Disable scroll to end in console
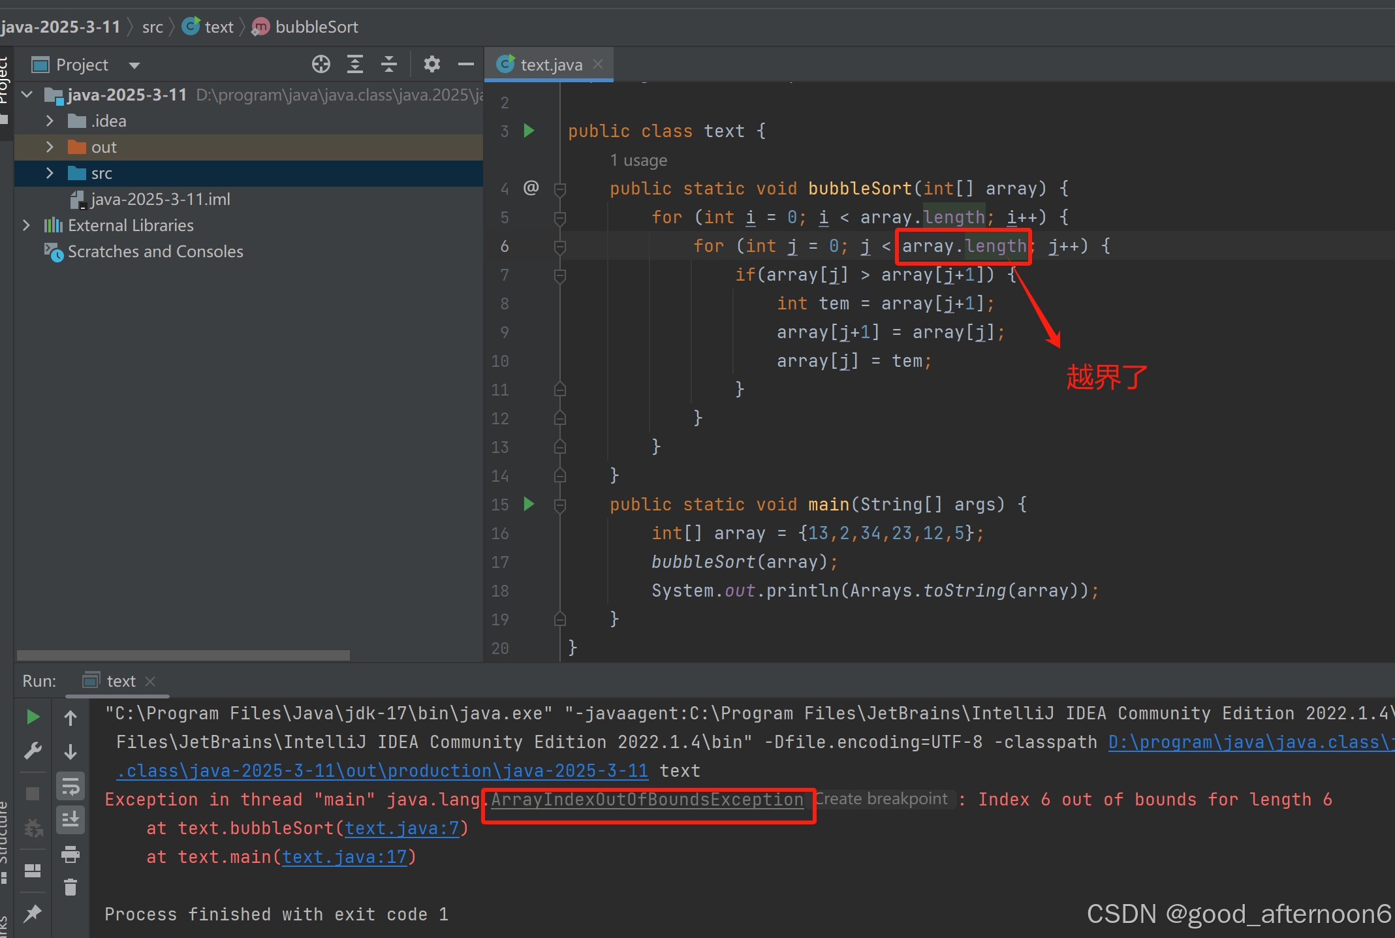Screen dimensions: 1395x938 [71, 820]
